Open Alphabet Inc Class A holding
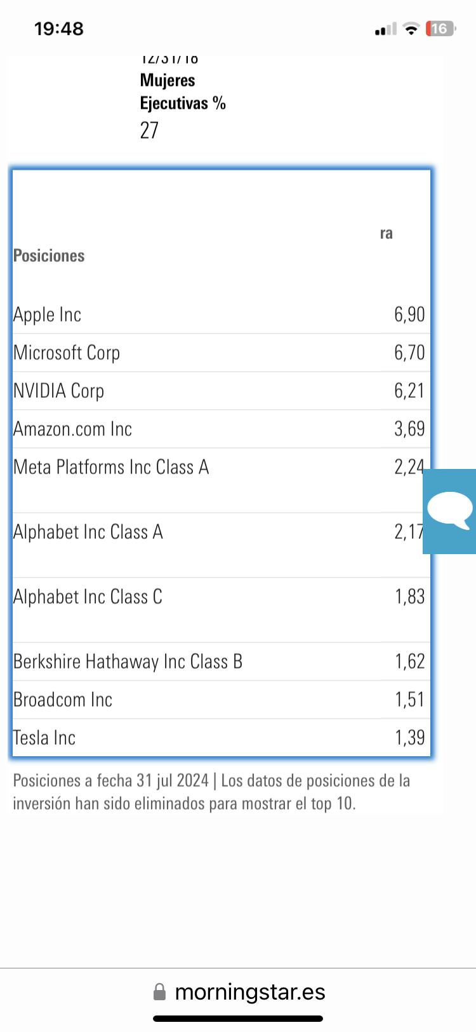Viewport: 476px width, 1032px height. tap(88, 532)
